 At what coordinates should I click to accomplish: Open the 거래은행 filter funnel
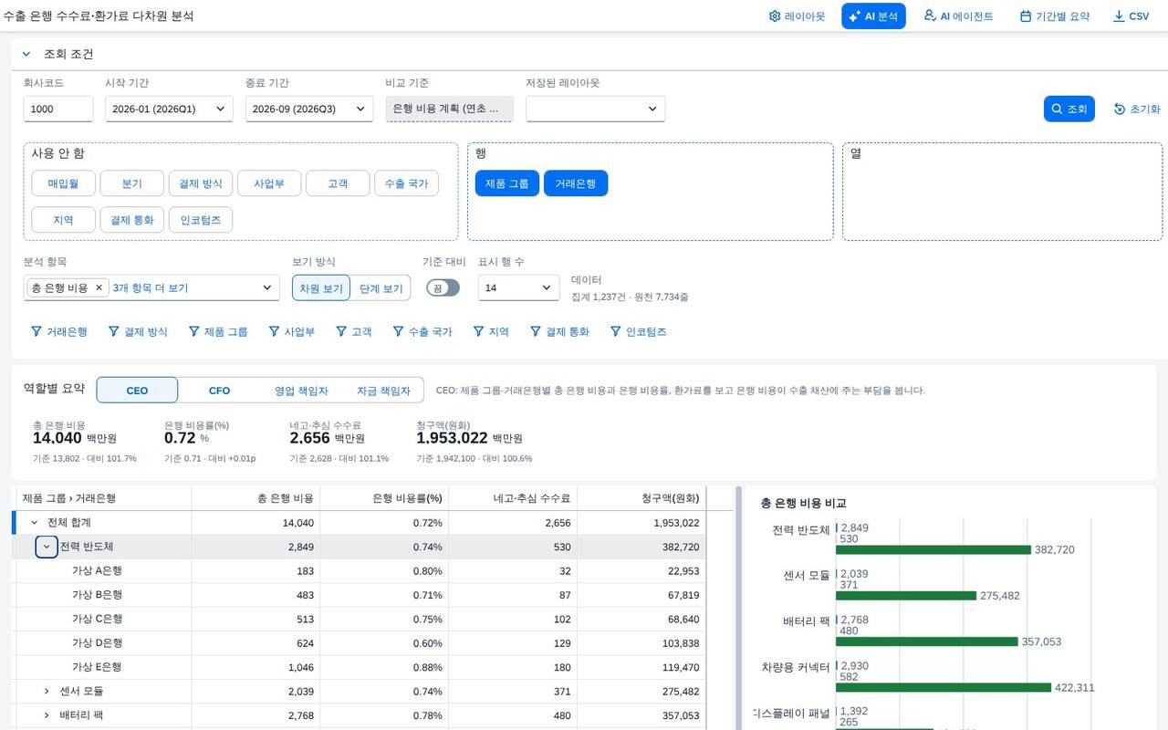pos(36,331)
